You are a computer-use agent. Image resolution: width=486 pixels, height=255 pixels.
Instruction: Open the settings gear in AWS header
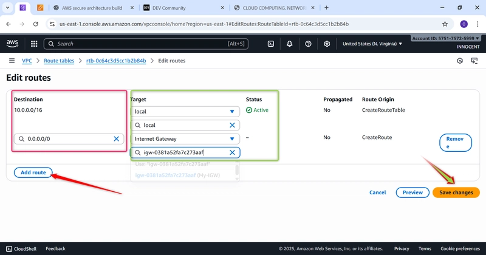coord(327,44)
